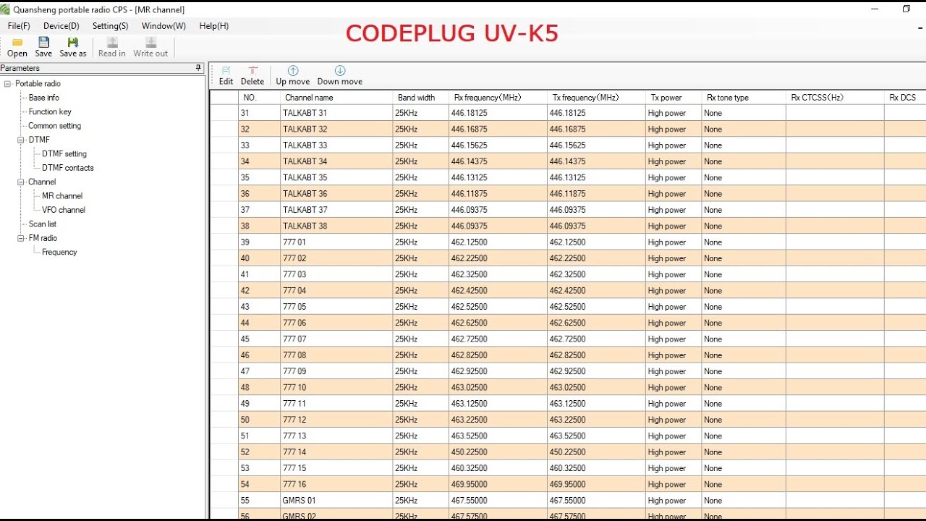Open MR channel in the tree
This screenshot has width=926, height=521.
(62, 196)
